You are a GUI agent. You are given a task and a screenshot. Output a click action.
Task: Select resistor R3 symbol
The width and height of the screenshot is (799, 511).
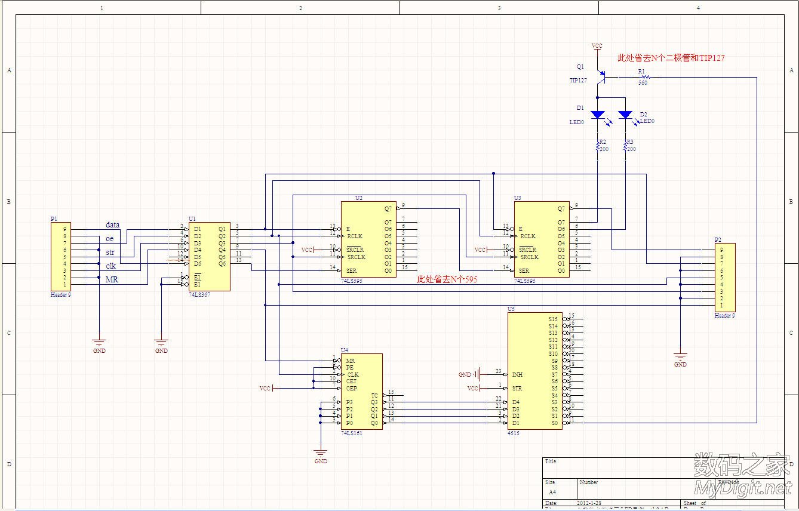point(625,145)
